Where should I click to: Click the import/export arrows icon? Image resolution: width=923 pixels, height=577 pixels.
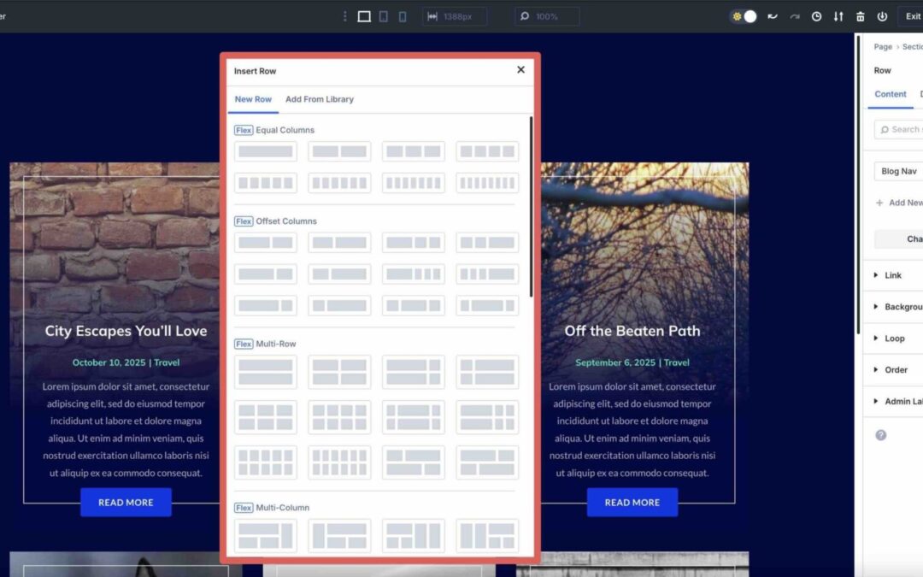click(x=838, y=15)
